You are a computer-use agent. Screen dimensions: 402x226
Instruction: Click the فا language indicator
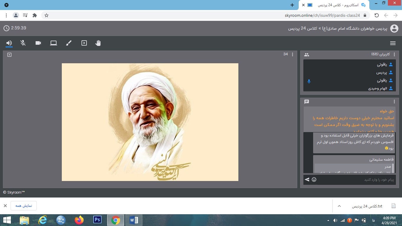pyautogui.click(x=373, y=220)
